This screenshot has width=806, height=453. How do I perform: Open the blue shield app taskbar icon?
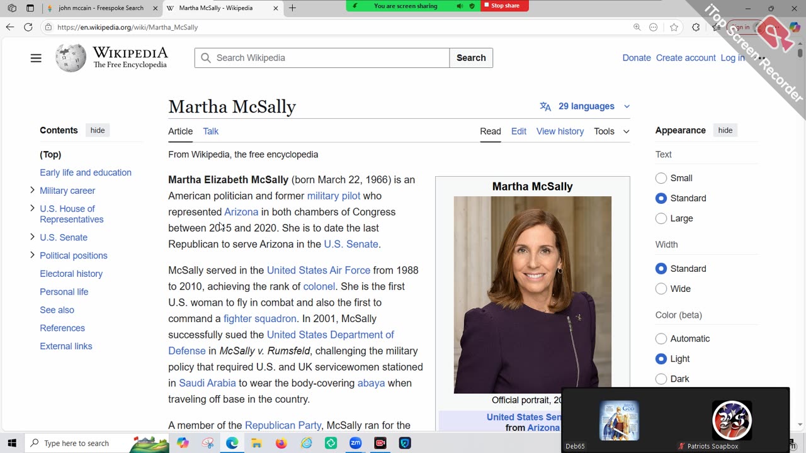tap(404, 443)
